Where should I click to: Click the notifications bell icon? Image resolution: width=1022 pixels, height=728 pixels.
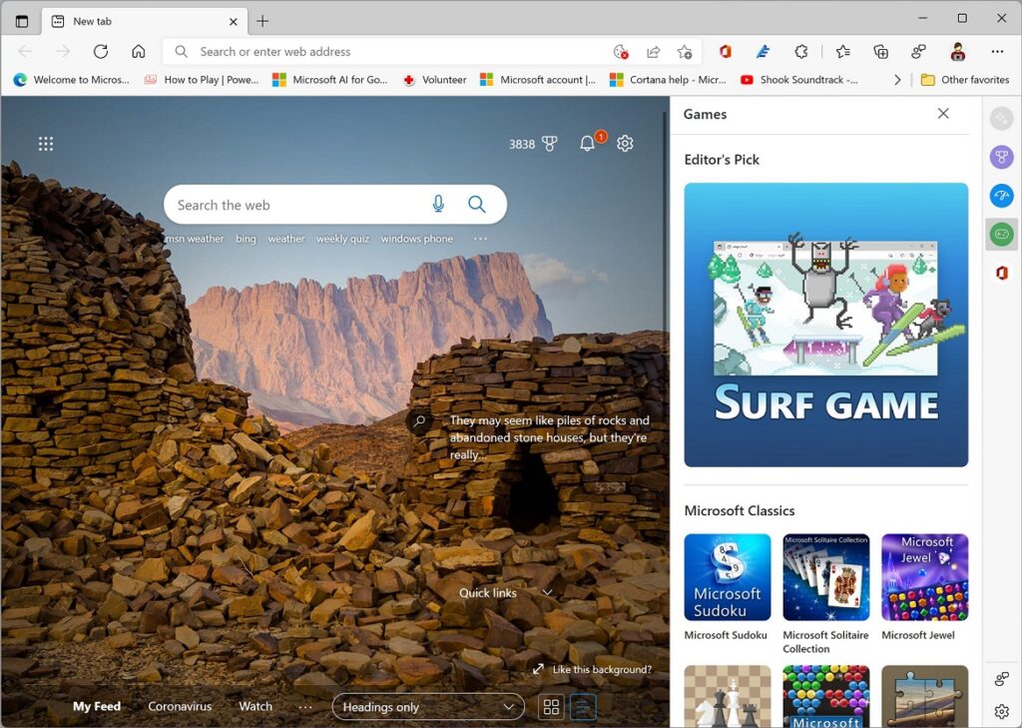(588, 143)
